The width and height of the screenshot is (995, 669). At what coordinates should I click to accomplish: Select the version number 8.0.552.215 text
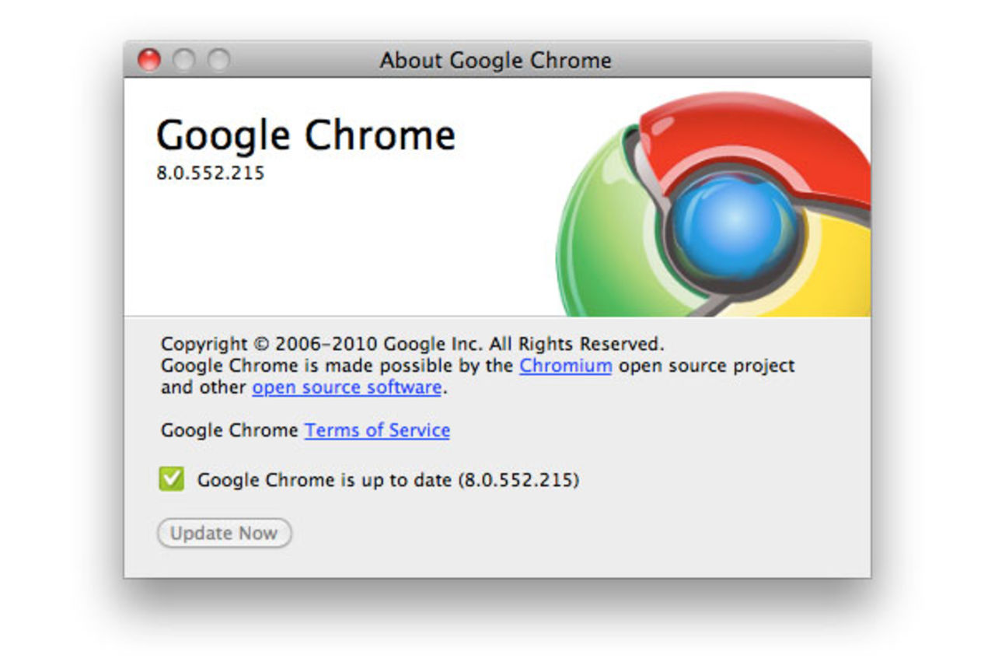pos(211,173)
